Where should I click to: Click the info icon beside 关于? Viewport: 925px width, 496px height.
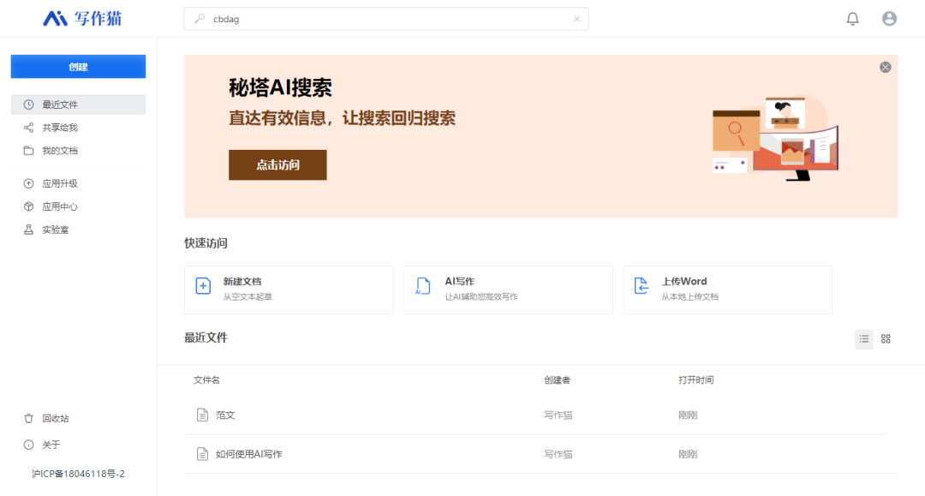[x=28, y=445]
